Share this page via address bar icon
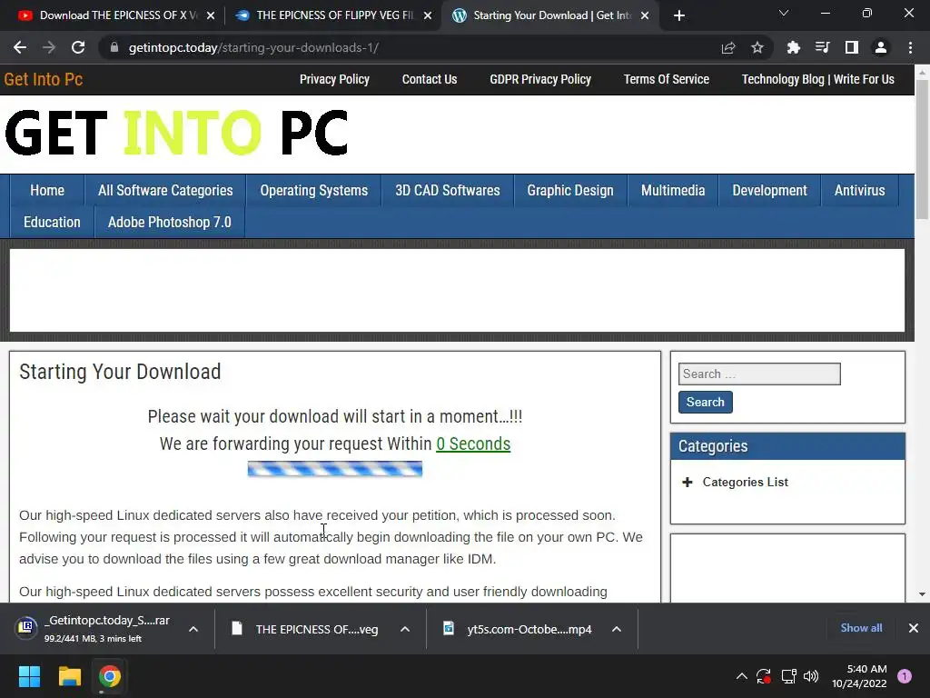Viewport: 930px width, 698px height. point(728,47)
